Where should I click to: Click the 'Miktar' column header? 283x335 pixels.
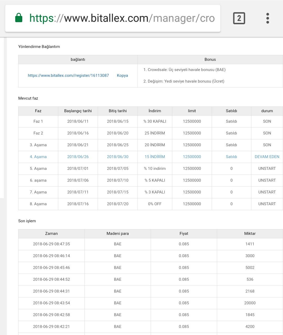pyautogui.click(x=250, y=234)
